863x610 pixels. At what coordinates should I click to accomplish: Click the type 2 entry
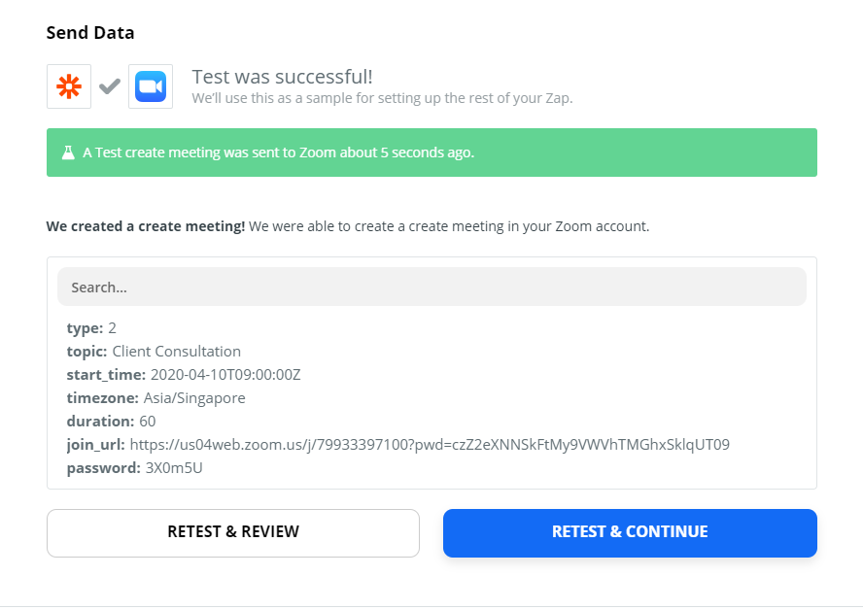tap(91, 328)
